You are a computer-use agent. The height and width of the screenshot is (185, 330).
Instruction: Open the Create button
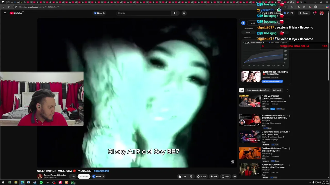(304, 13)
